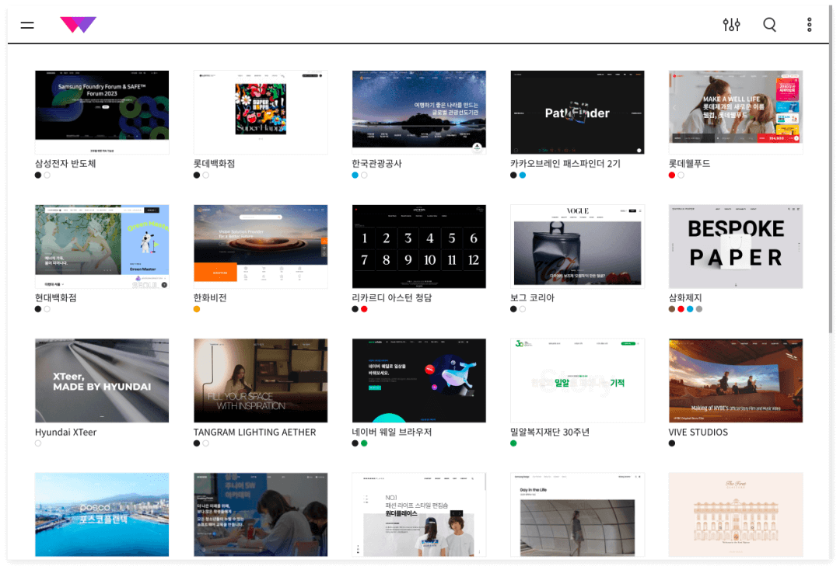Click the pink W logo
Screen dimensions: 840x570
coord(79,25)
